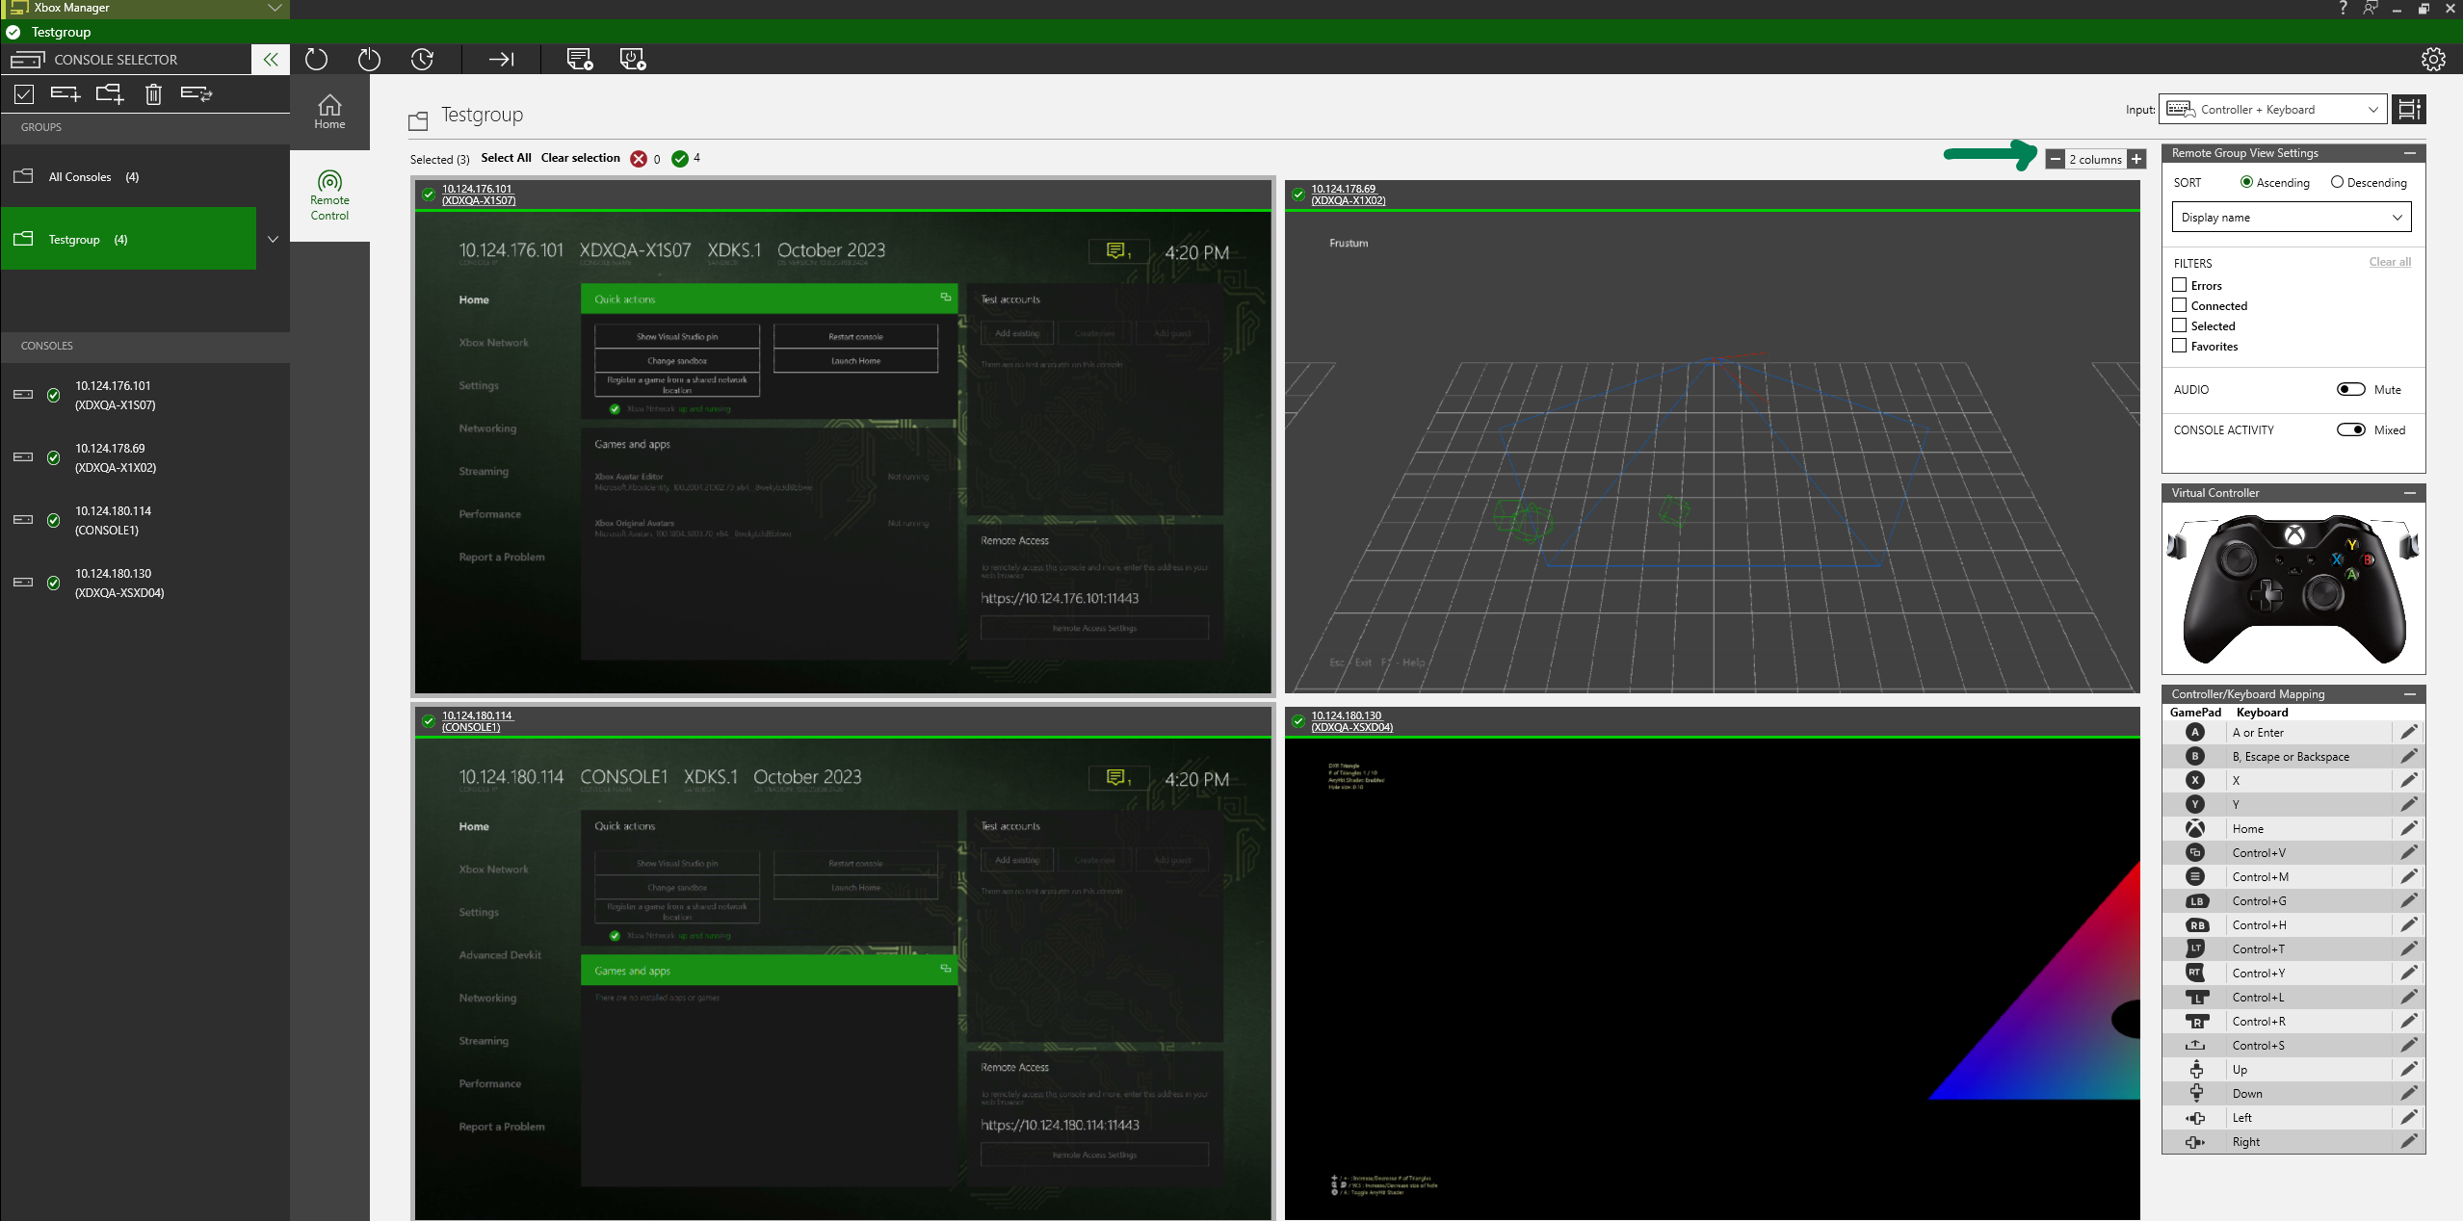Open the 10.124.176.101 stream title link
The image size is (2463, 1221).
click(x=479, y=195)
